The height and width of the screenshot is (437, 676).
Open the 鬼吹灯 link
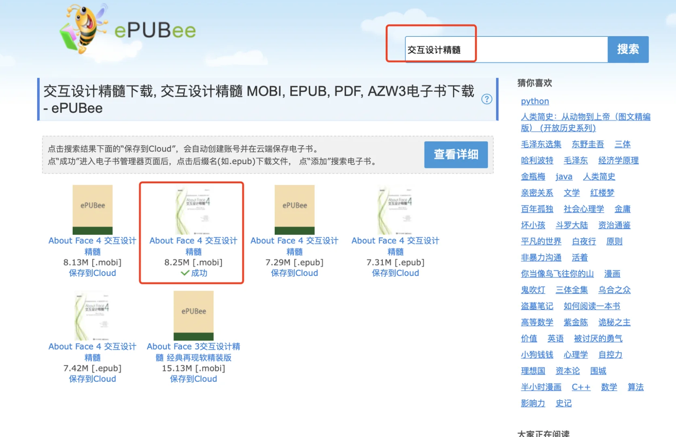pyautogui.click(x=533, y=290)
